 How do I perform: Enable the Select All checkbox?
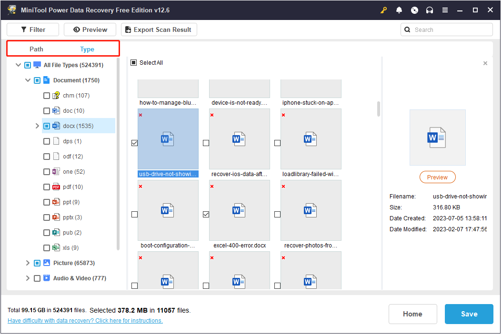(134, 62)
